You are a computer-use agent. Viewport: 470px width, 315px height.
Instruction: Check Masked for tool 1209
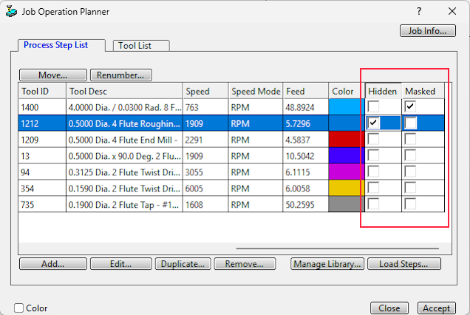pos(410,139)
